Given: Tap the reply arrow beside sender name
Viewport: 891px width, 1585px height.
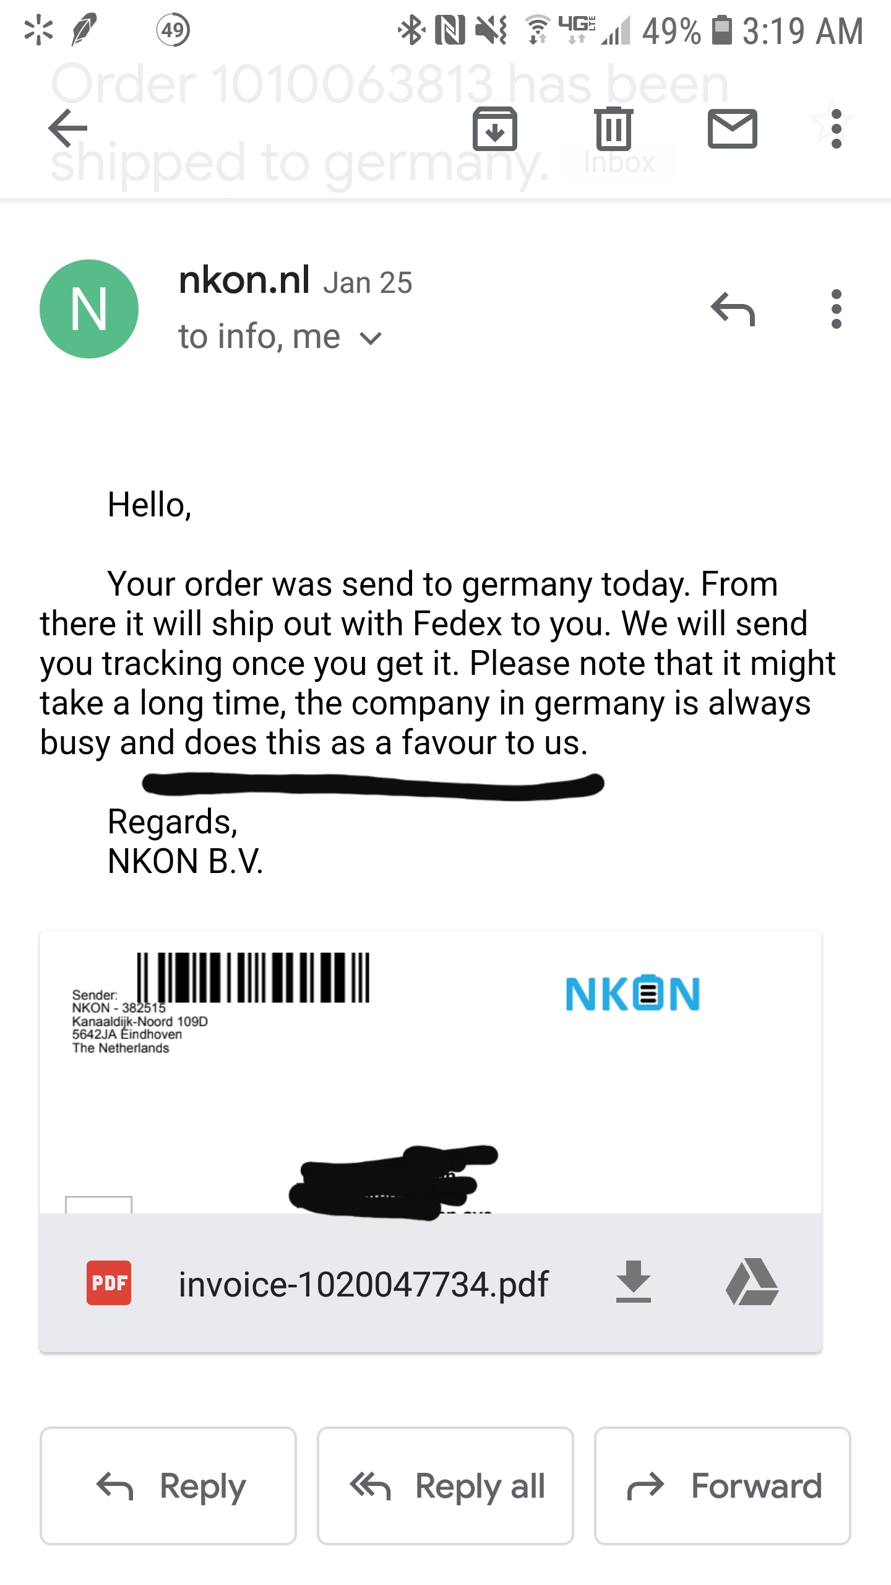Looking at the screenshot, I should click(x=733, y=309).
